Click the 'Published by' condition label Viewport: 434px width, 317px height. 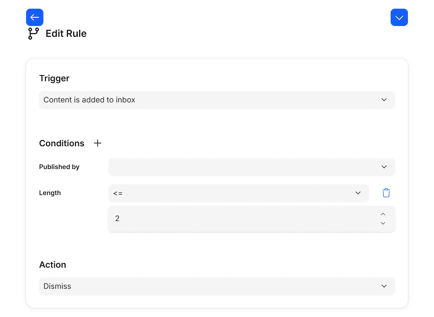click(59, 167)
